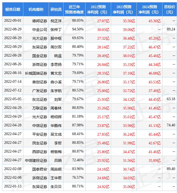
Task: Select the 2022-01-13 date cell
Action: 13,186
